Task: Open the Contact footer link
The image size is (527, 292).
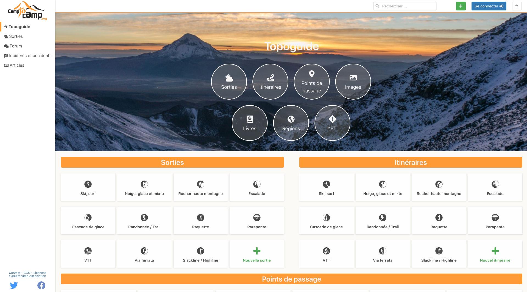Action: point(15,273)
